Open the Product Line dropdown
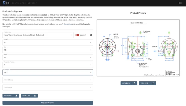The height and width of the screenshot is (106, 186). pyautogui.click(x=38, y=35)
